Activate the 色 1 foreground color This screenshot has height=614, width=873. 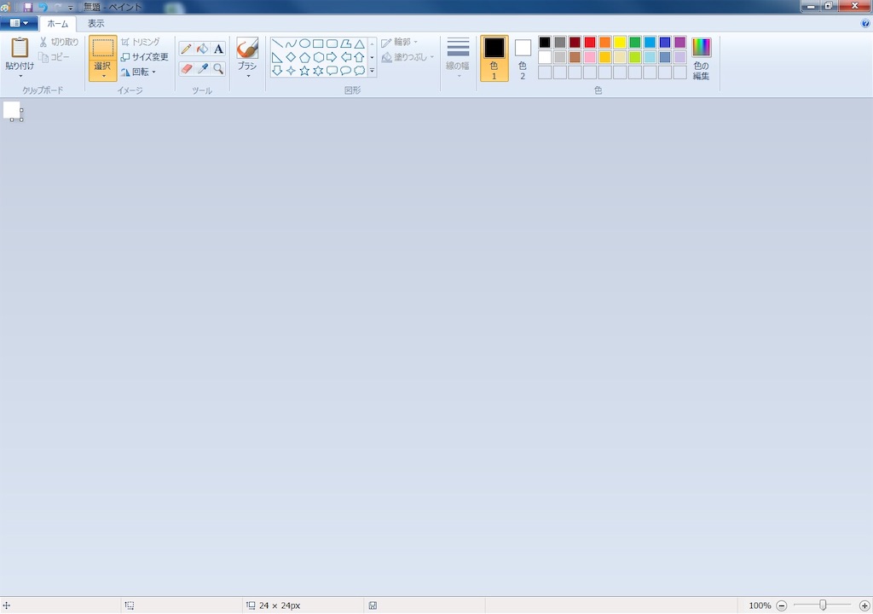pyautogui.click(x=494, y=59)
